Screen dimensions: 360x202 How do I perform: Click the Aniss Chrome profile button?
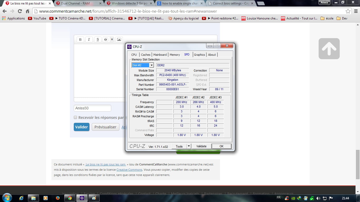coord(324,2)
